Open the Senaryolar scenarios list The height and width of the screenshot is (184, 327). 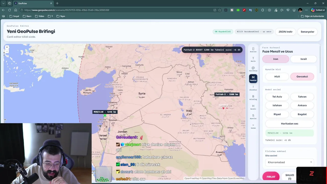pos(307,32)
